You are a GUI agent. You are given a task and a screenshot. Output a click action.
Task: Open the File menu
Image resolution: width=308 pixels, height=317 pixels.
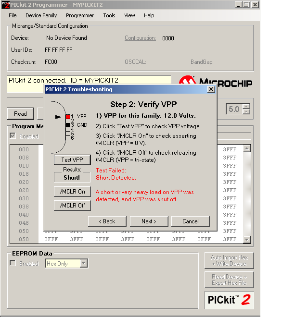coord(13,15)
